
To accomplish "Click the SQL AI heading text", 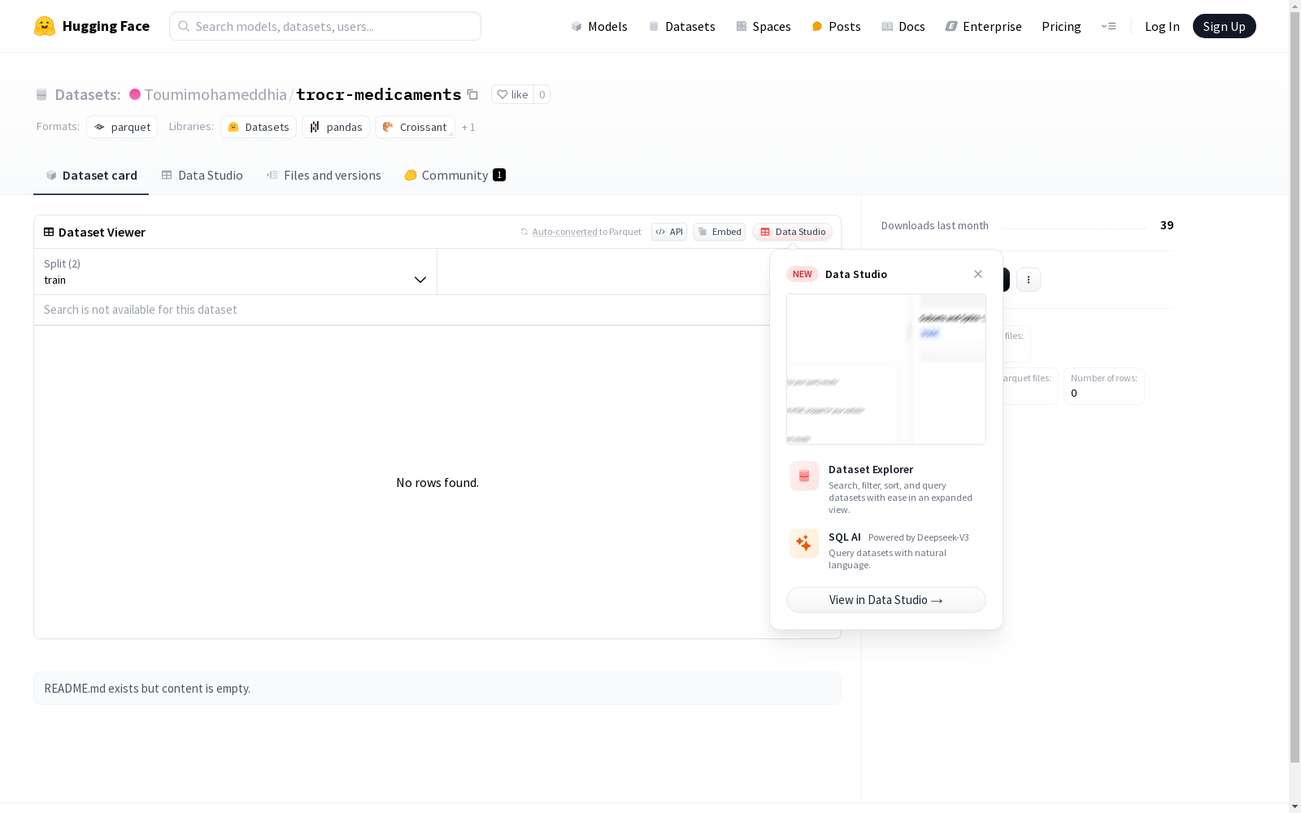I will point(844,537).
